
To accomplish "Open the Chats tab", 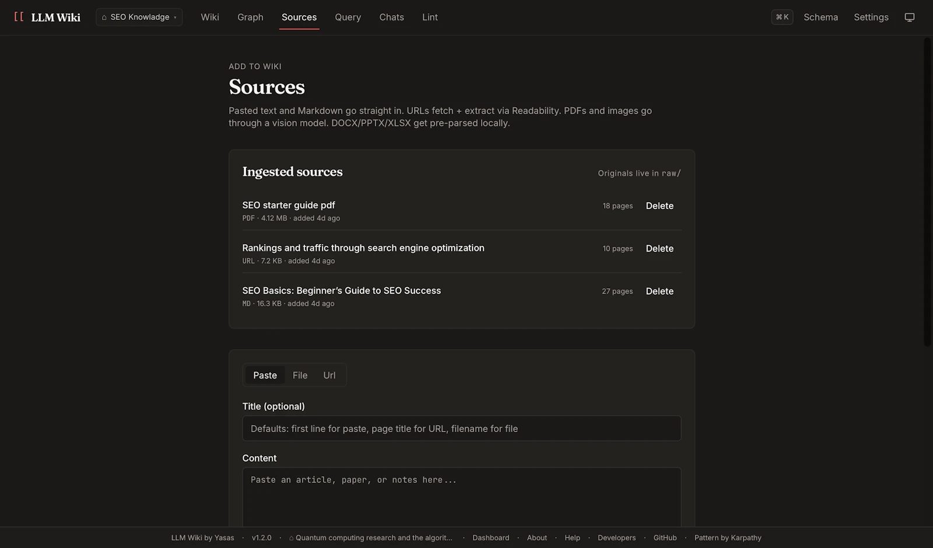I will pos(391,17).
